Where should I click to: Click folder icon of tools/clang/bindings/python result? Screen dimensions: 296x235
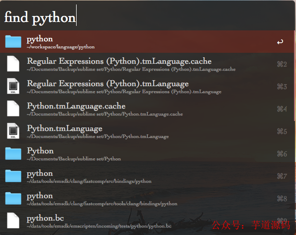[13, 198]
